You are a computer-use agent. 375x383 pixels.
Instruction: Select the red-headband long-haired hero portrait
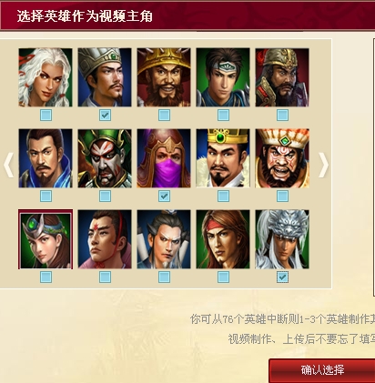223,239
